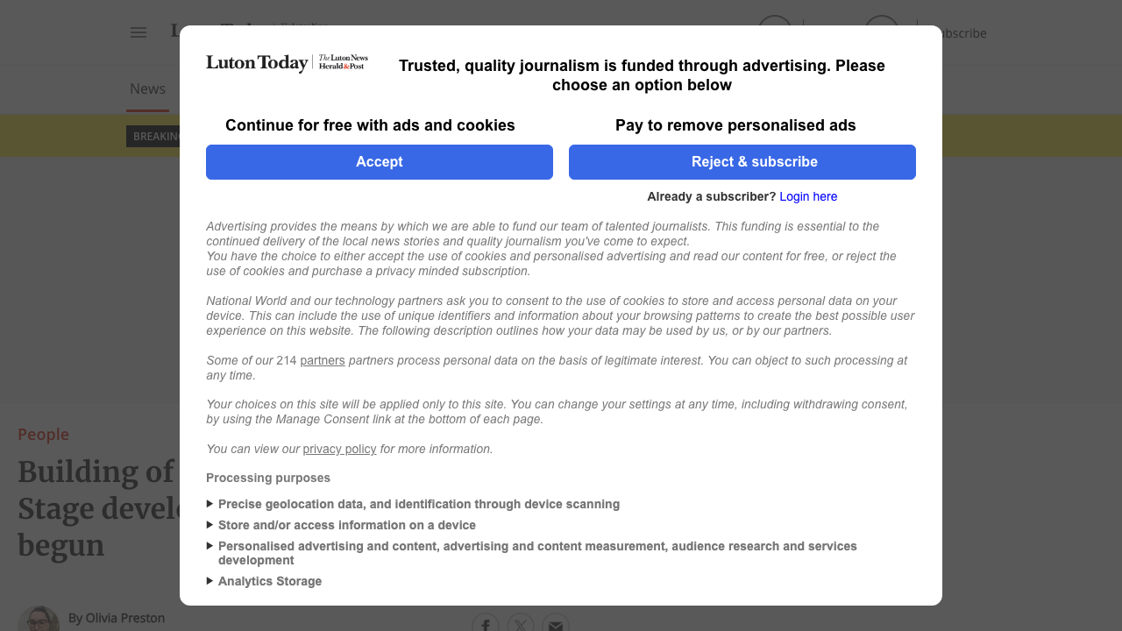1122x631 pixels.
Task: Expand the Analytics Storage section
Action: [x=209, y=580]
